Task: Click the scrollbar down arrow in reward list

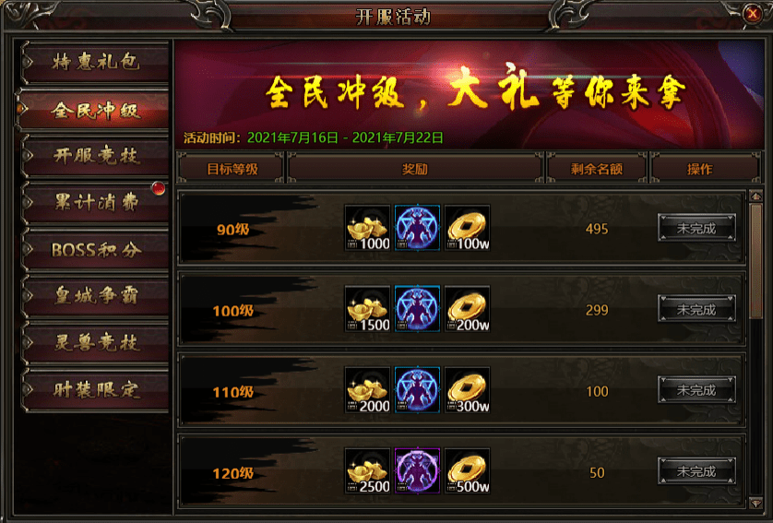Action: click(x=755, y=503)
